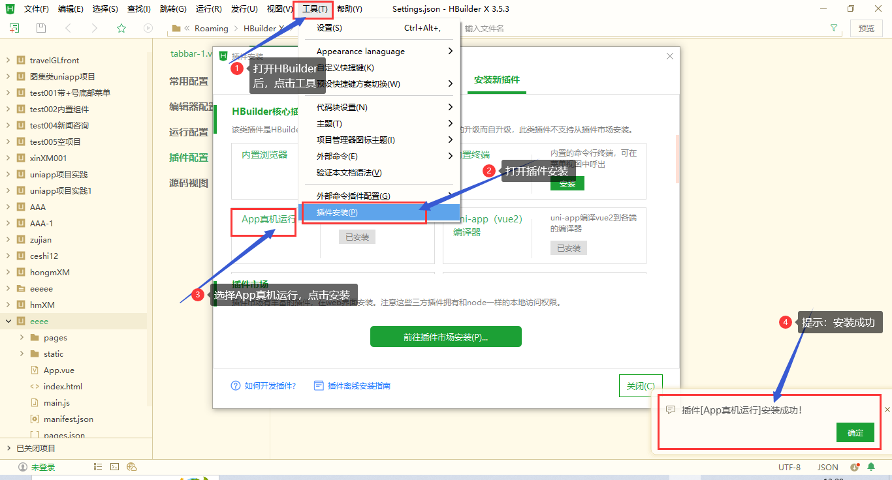892x480 pixels.
Task: Click the document outline icon in status bar
Action: click(x=98, y=467)
